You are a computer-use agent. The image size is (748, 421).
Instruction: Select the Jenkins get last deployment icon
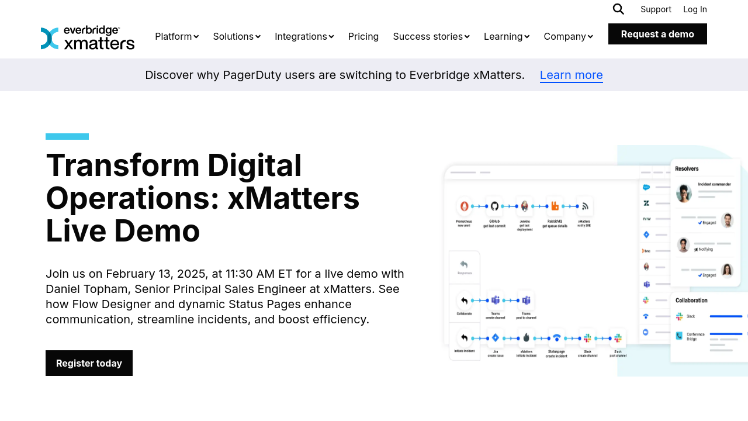pyautogui.click(x=525, y=206)
